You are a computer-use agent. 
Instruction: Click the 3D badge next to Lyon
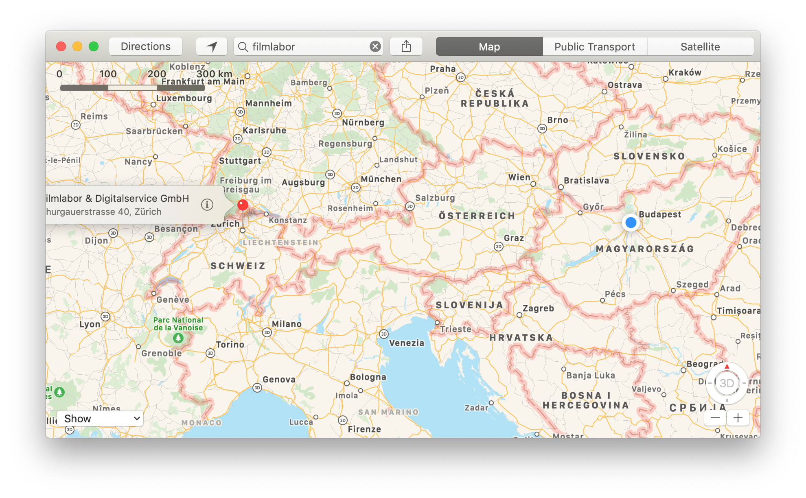click(x=105, y=317)
